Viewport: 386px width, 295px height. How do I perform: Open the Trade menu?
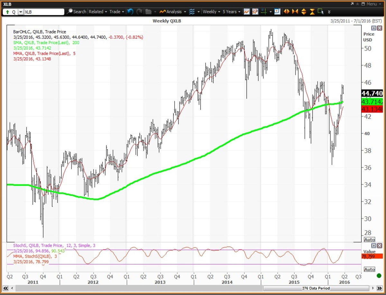(116, 12)
